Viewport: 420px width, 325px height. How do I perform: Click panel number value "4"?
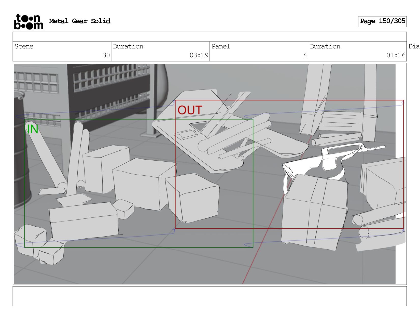tap(305, 55)
